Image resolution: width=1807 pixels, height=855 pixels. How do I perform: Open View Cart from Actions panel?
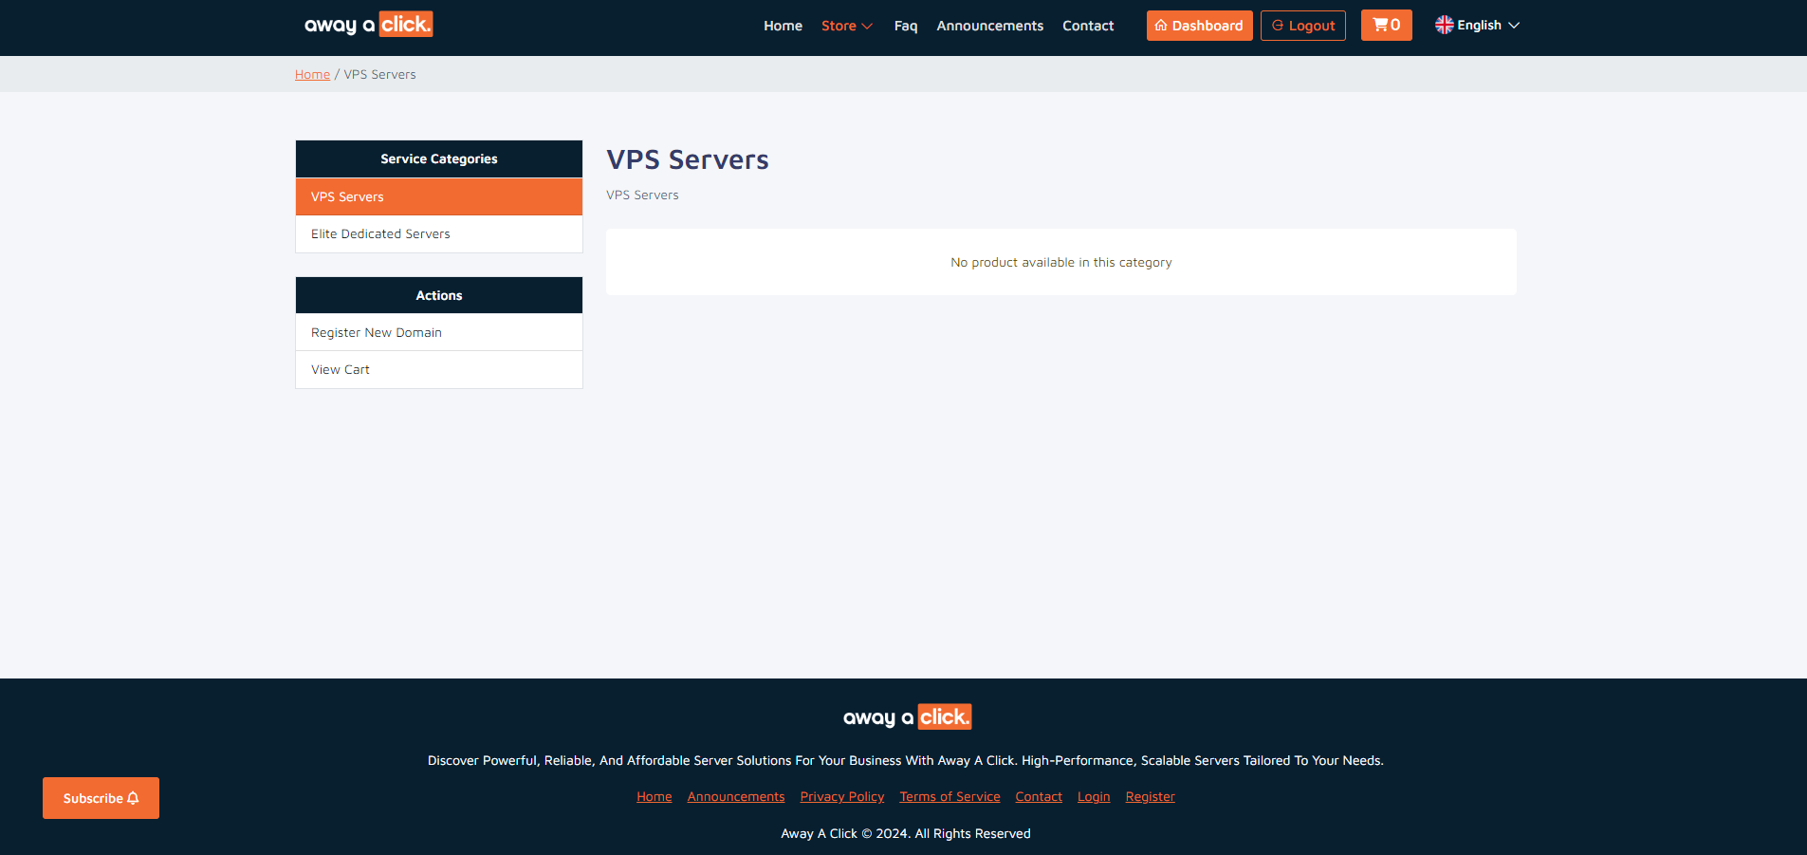pyautogui.click(x=438, y=369)
